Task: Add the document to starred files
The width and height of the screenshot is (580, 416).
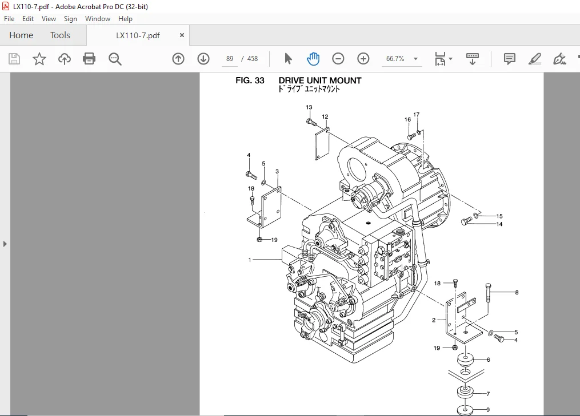Action: pos(39,59)
